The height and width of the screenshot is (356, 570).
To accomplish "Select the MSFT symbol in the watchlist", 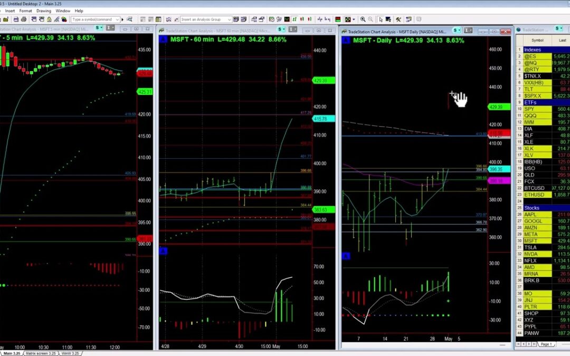I will pyautogui.click(x=537, y=241).
